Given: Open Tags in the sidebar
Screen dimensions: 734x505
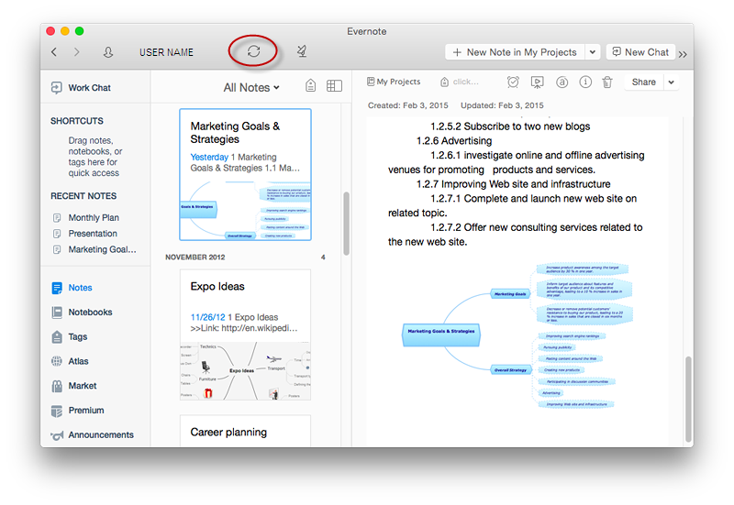Looking at the screenshot, I should click(x=78, y=336).
